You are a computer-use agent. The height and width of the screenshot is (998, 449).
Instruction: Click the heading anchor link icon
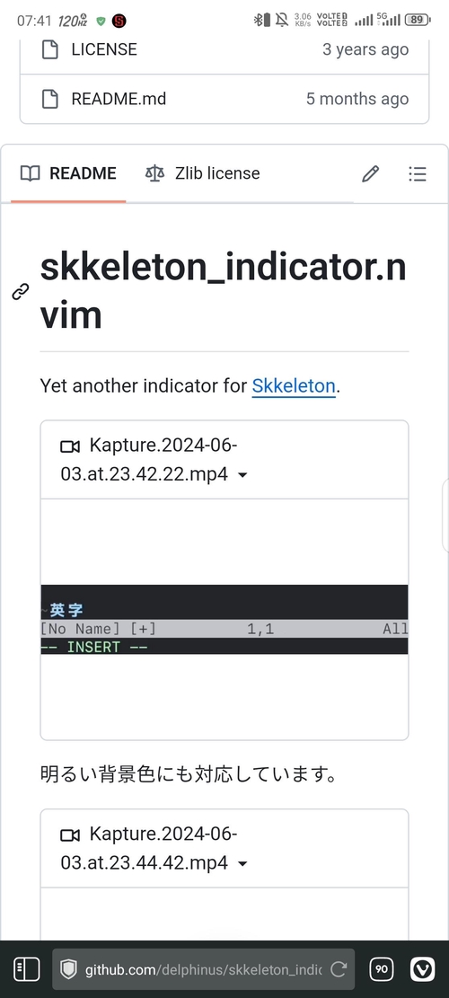point(21,292)
